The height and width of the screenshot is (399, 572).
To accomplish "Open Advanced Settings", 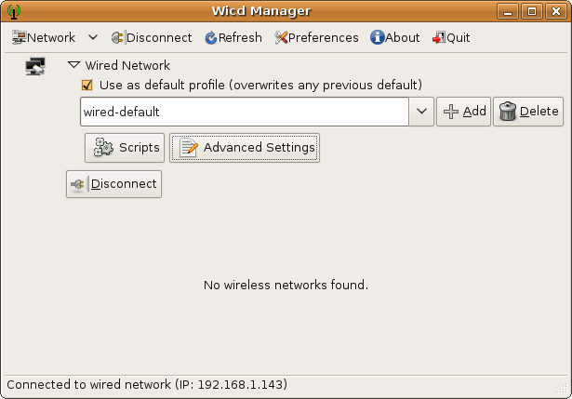I will [x=245, y=147].
